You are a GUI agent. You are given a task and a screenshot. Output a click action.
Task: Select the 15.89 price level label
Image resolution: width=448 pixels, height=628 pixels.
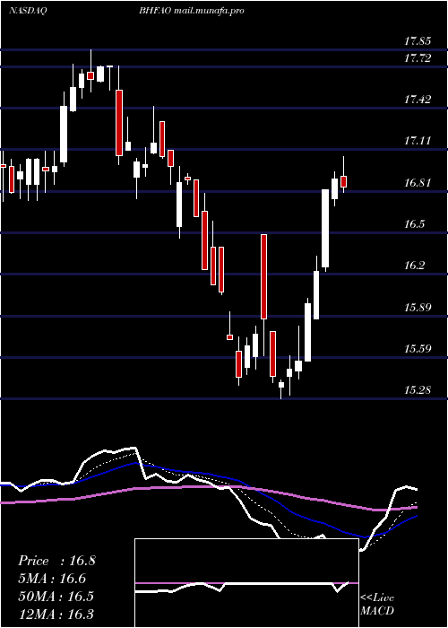tap(418, 308)
